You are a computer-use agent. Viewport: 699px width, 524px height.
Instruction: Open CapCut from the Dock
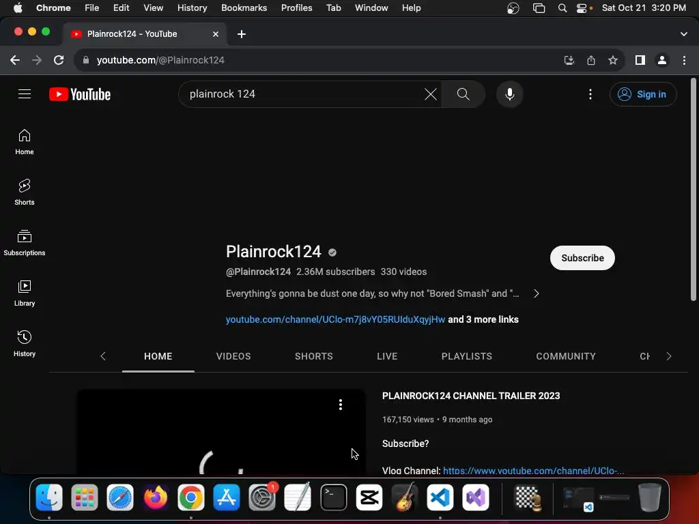(369, 497)
